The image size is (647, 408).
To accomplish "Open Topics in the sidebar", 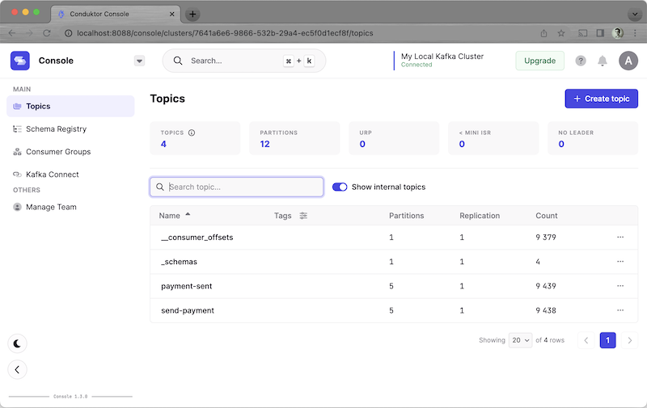I will coord(70,107).
